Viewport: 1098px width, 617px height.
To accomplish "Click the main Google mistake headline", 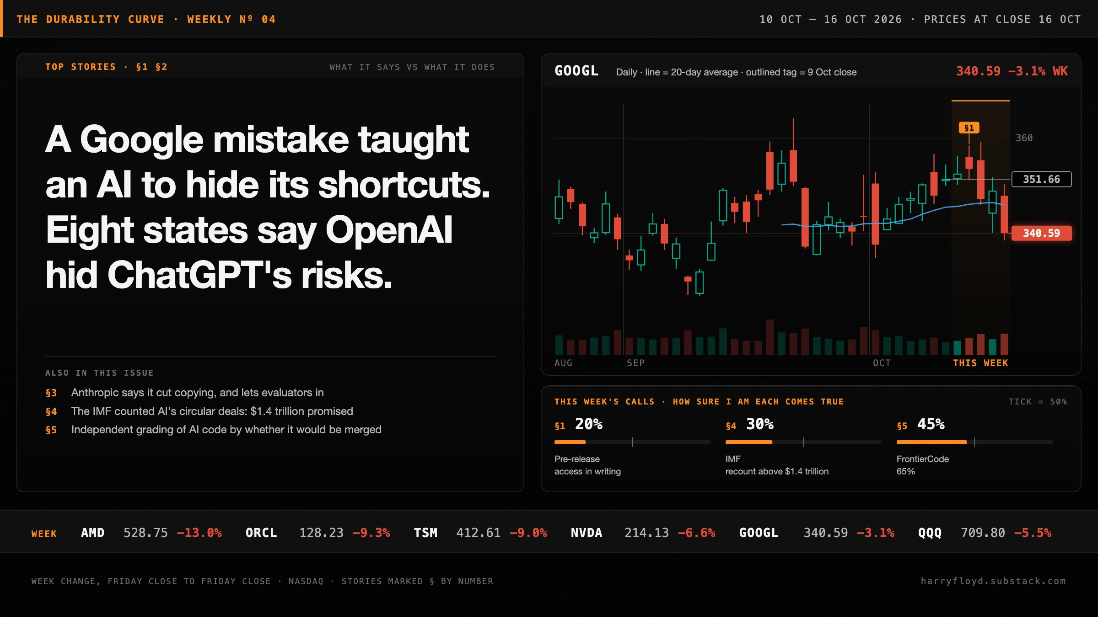I will 268,207.
